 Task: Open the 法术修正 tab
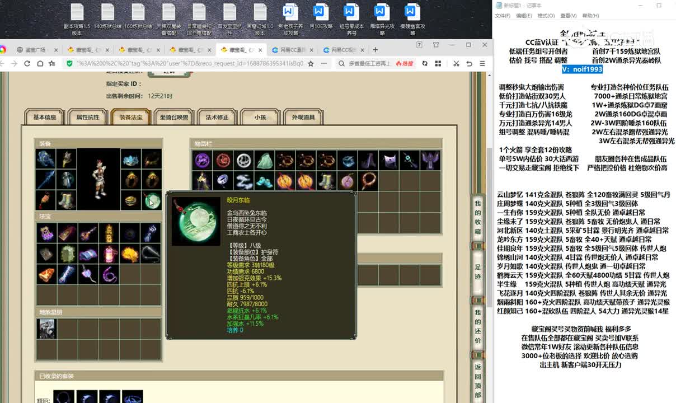[217, 118]
